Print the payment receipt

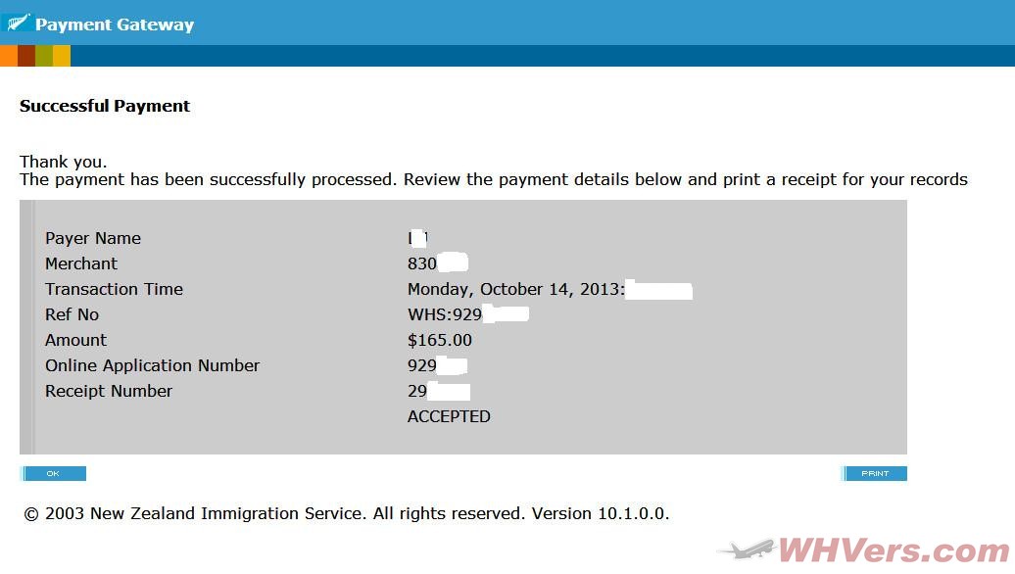click(875, 474)
